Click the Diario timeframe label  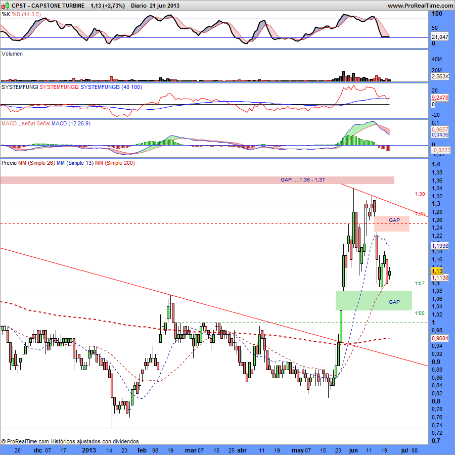(139, 6)
